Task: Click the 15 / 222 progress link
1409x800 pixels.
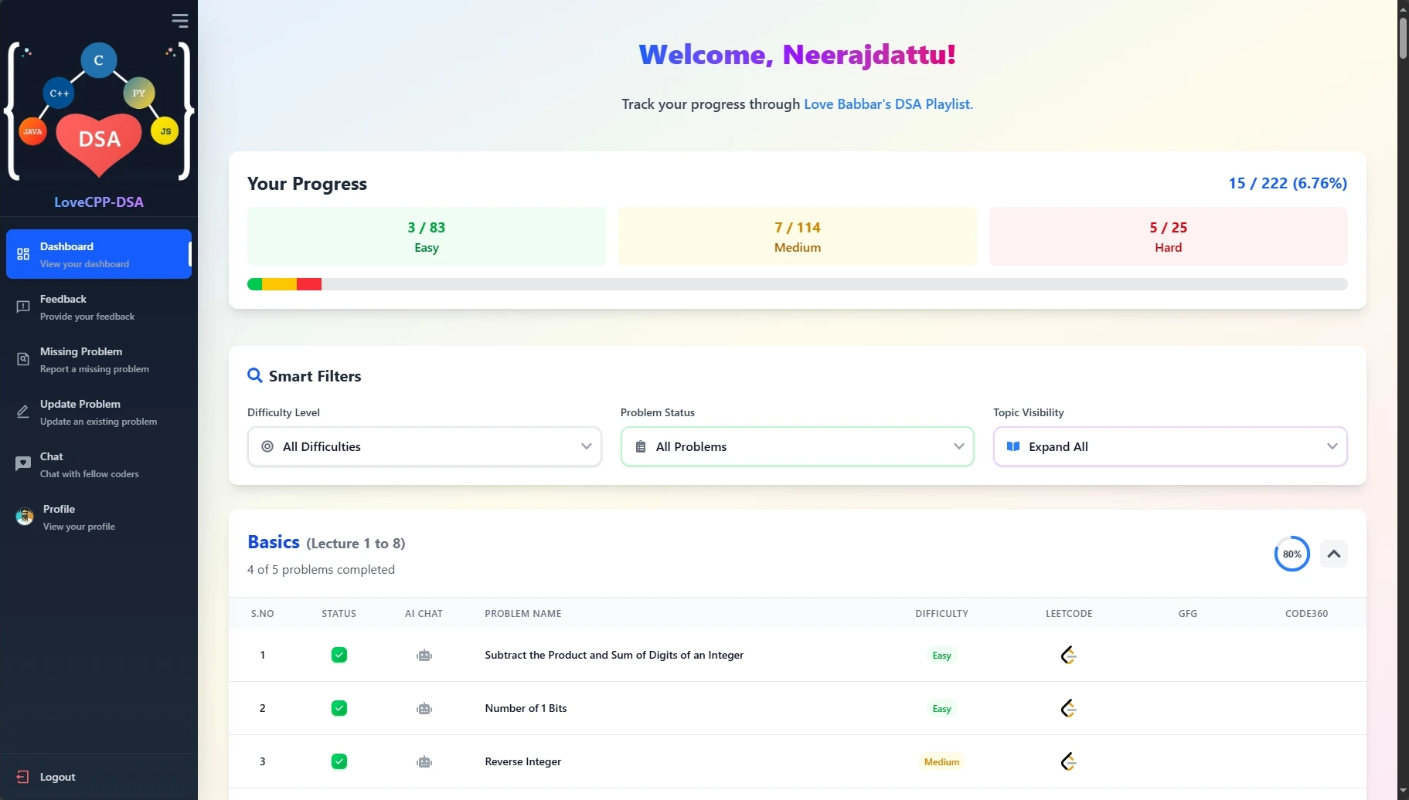Action: 1287,183
